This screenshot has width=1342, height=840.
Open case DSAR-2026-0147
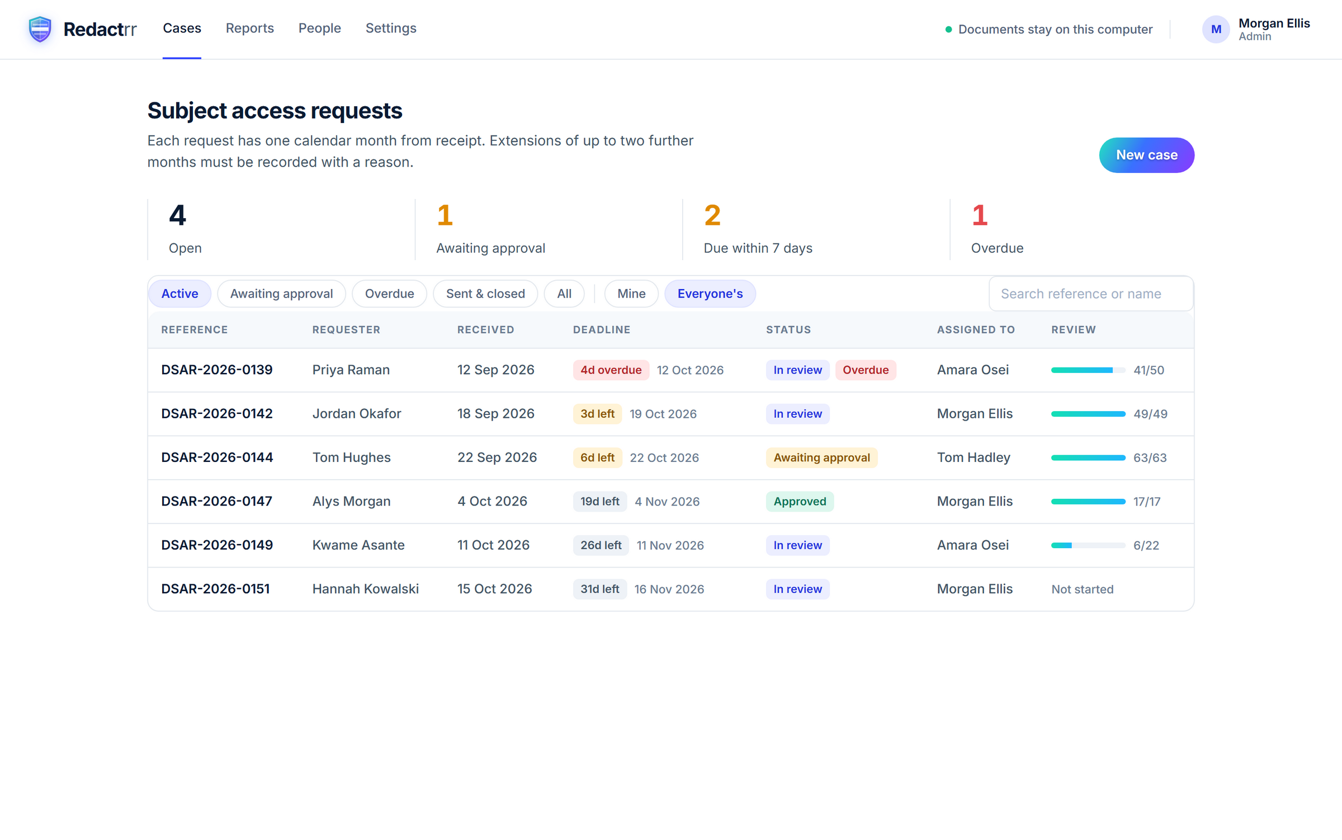tap(216, 501)
